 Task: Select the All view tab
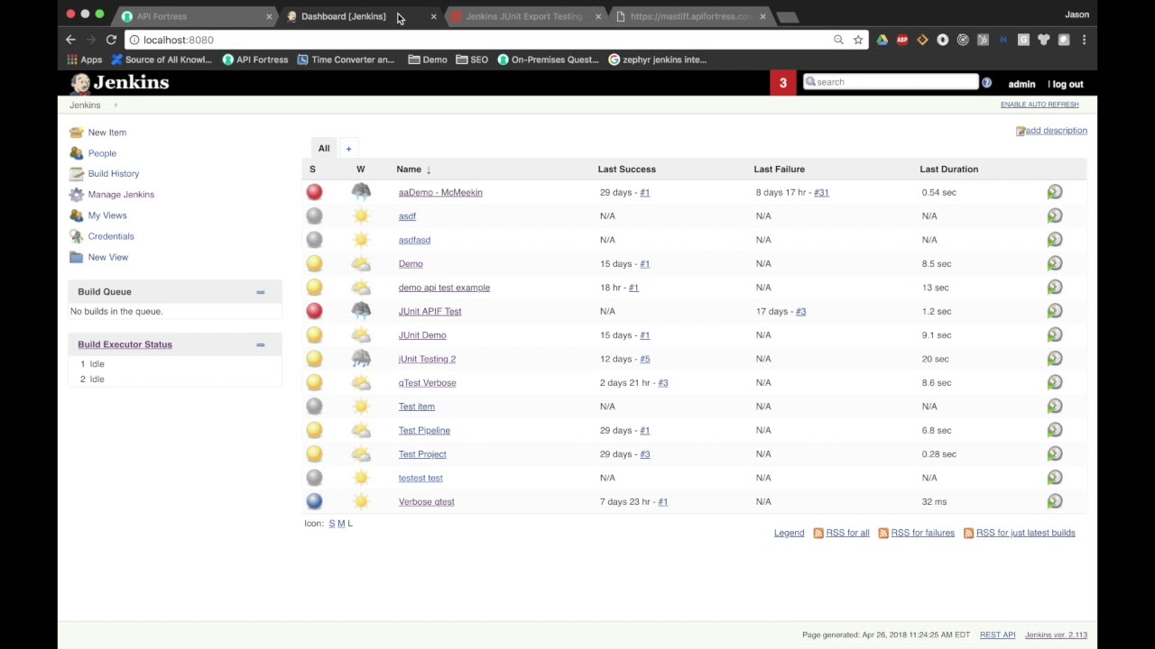[324, 149]
